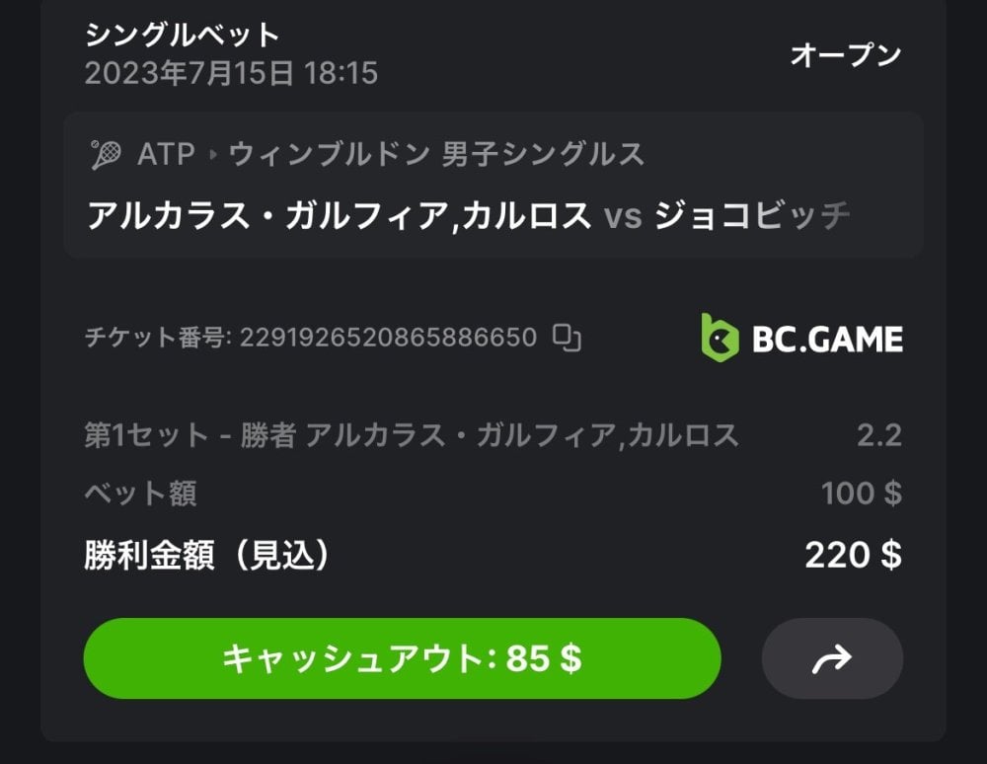Image resolution: width=987 pixels, height=764 pixels.
Task: Select the アルカラス・ガルフィア,カルロス player name in match title
Action: [340, 215]
